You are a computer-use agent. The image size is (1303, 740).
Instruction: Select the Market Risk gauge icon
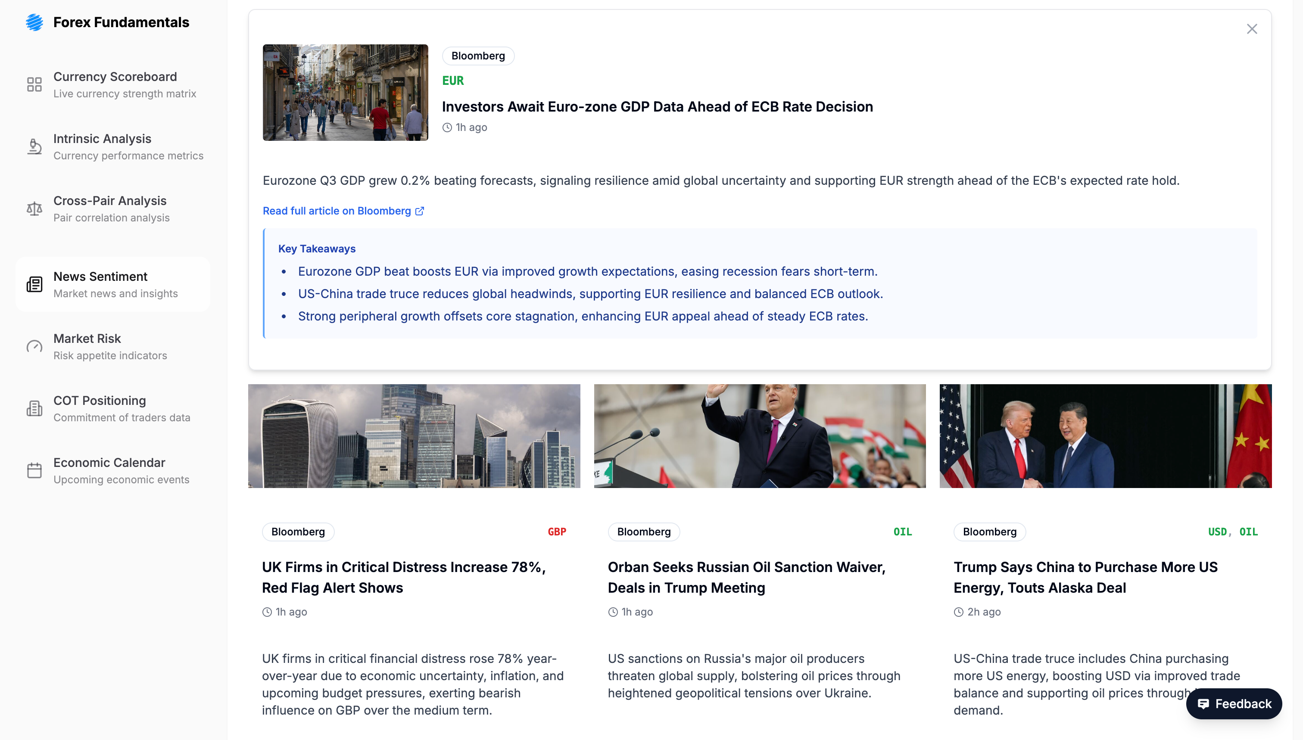[x=34, y=346]
